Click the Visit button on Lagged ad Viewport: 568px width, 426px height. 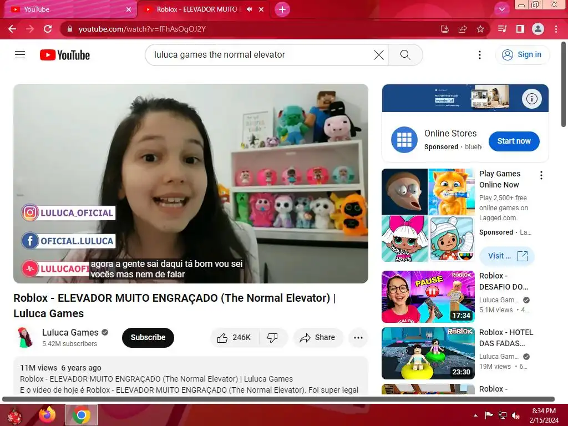(507, 256)
